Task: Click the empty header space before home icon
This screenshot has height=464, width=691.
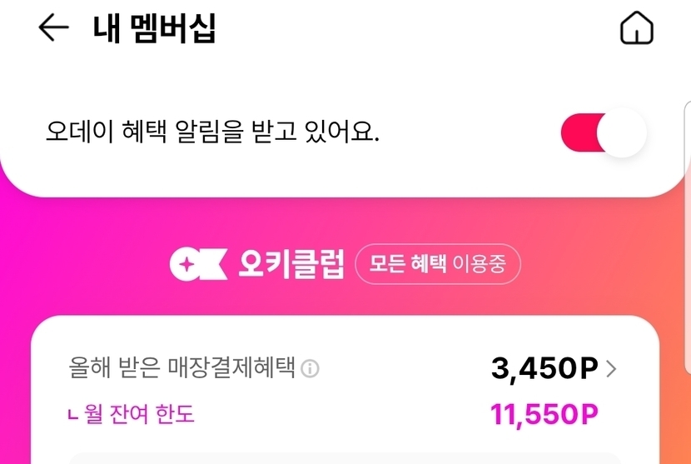Action: 416,29
